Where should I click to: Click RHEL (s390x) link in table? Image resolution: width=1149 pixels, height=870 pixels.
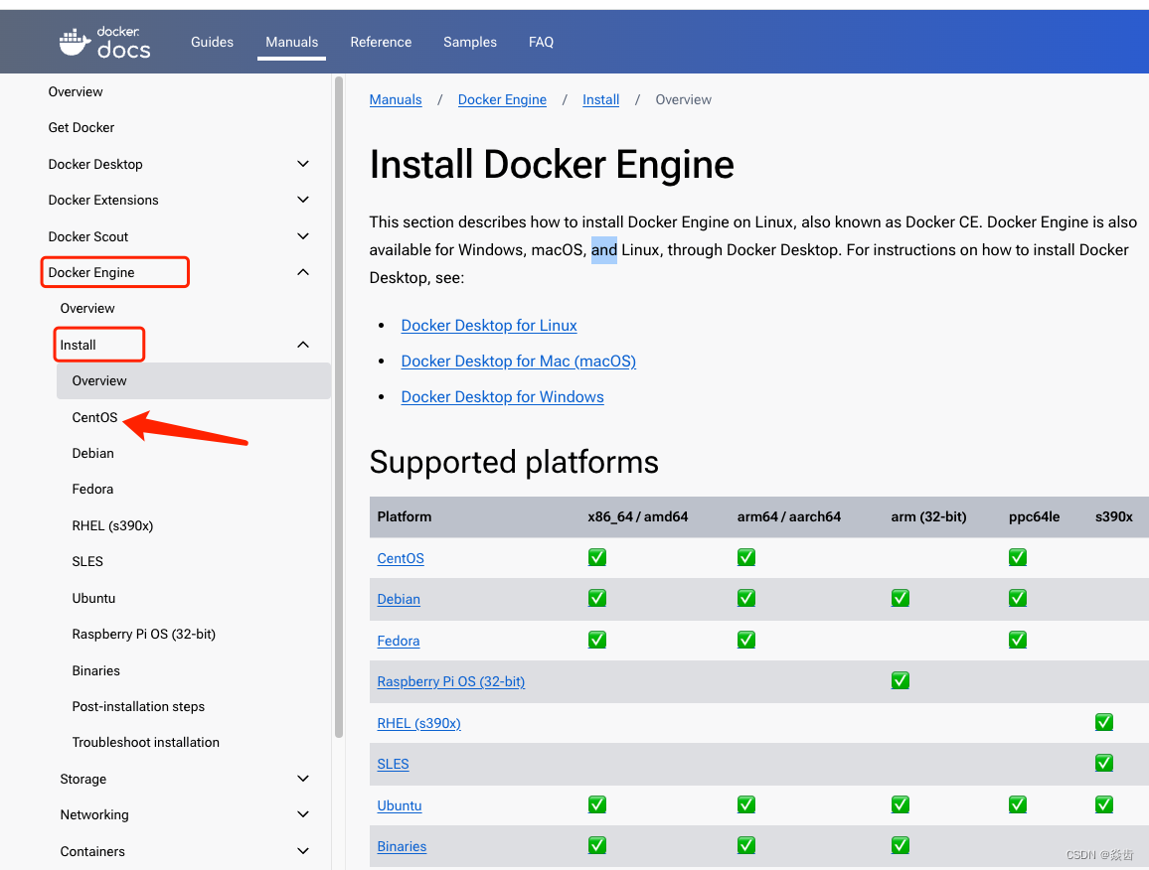(x=418, y=724)
